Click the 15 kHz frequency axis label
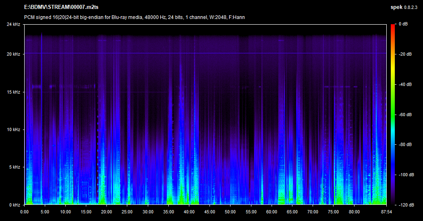Image resolution: width=423 pixels, height=221 pixels. point(13,92)
